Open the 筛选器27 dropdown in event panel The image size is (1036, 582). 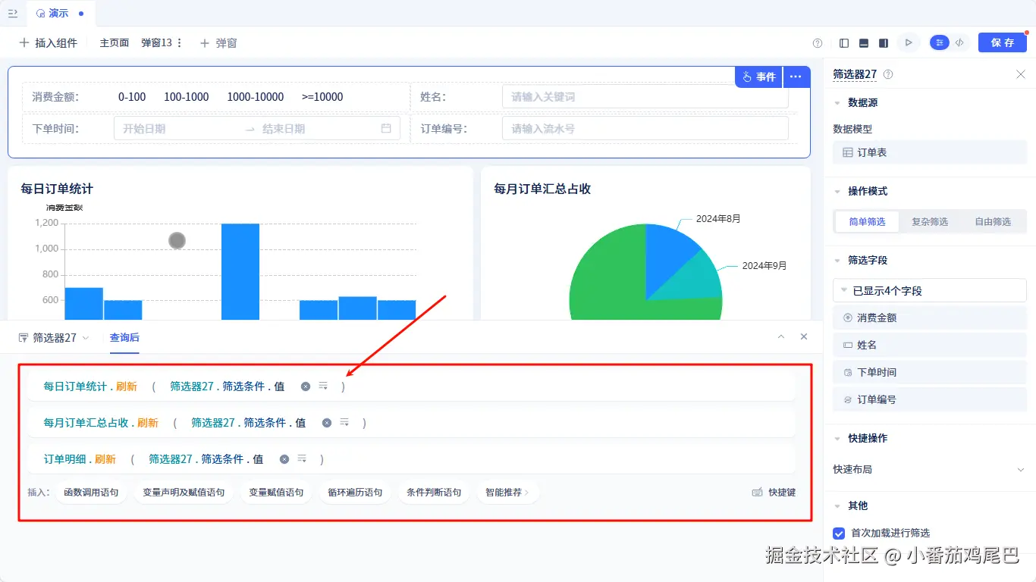(x=53, y=338)
